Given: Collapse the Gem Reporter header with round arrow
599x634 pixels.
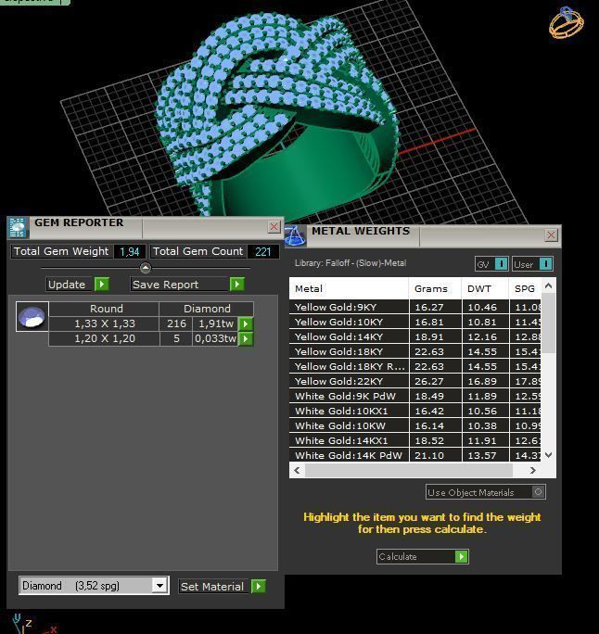Looking at the screenshot, I should pyautogui.click(x=146, y=268).
